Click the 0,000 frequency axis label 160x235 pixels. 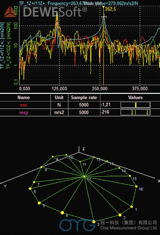[x=24, y=89]
